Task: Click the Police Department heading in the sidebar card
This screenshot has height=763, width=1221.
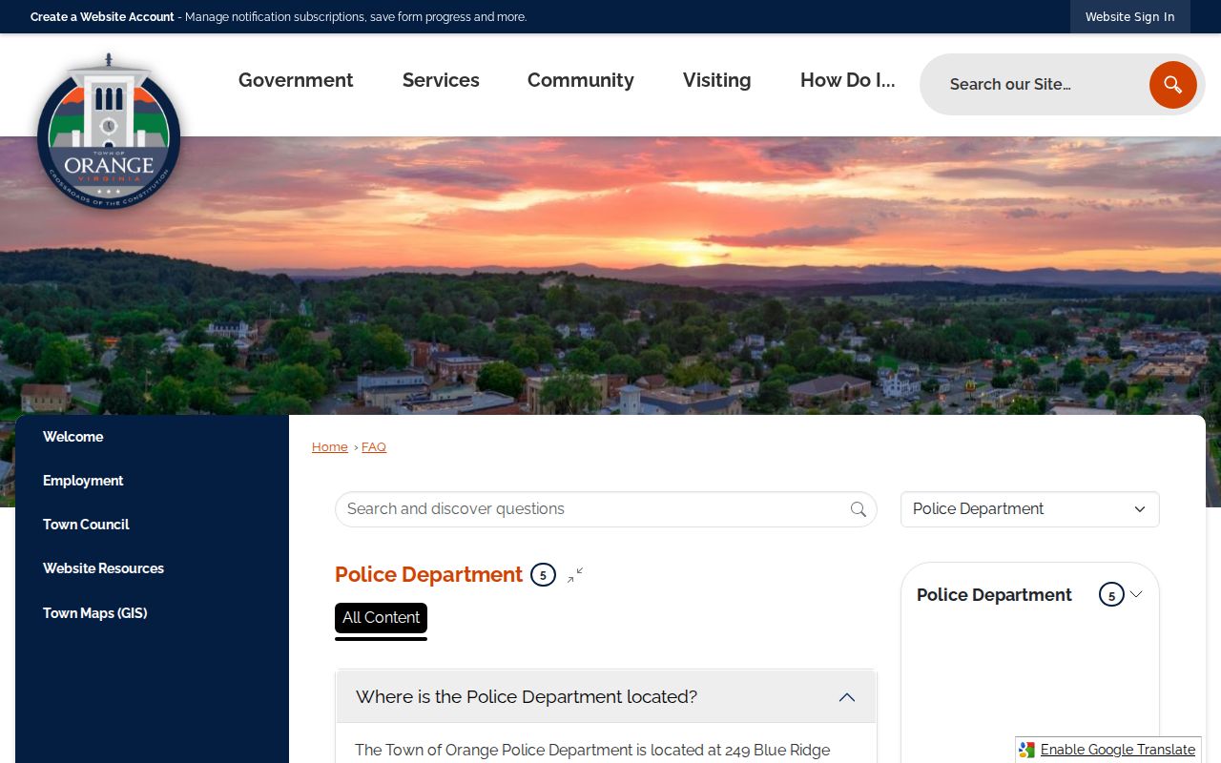Action: (994, 595)
